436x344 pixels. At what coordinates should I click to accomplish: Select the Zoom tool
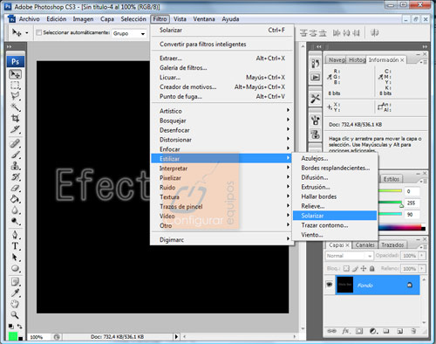click(x=15, y=315)
